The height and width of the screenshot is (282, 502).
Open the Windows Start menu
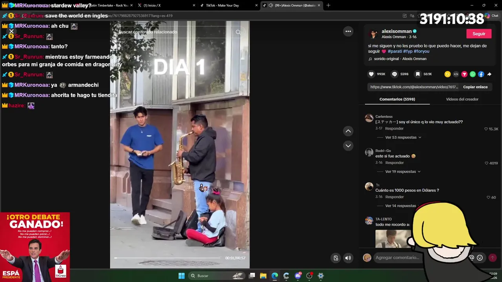click(182, 276)
